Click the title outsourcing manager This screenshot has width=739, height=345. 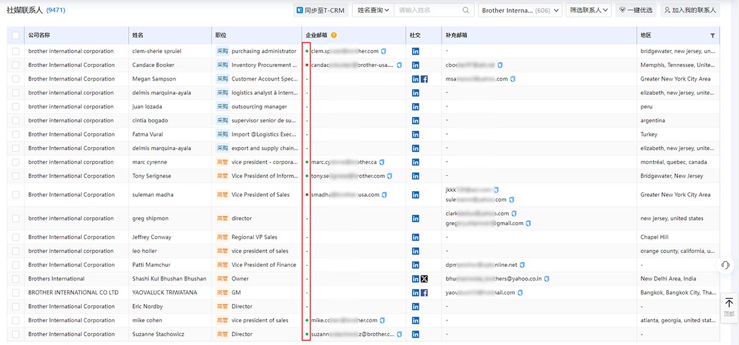(x=259, y=107)
